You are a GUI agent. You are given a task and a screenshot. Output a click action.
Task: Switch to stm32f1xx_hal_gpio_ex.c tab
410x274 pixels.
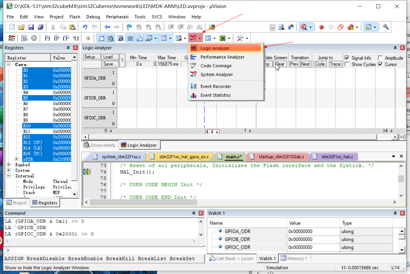(x=181, y=157)
